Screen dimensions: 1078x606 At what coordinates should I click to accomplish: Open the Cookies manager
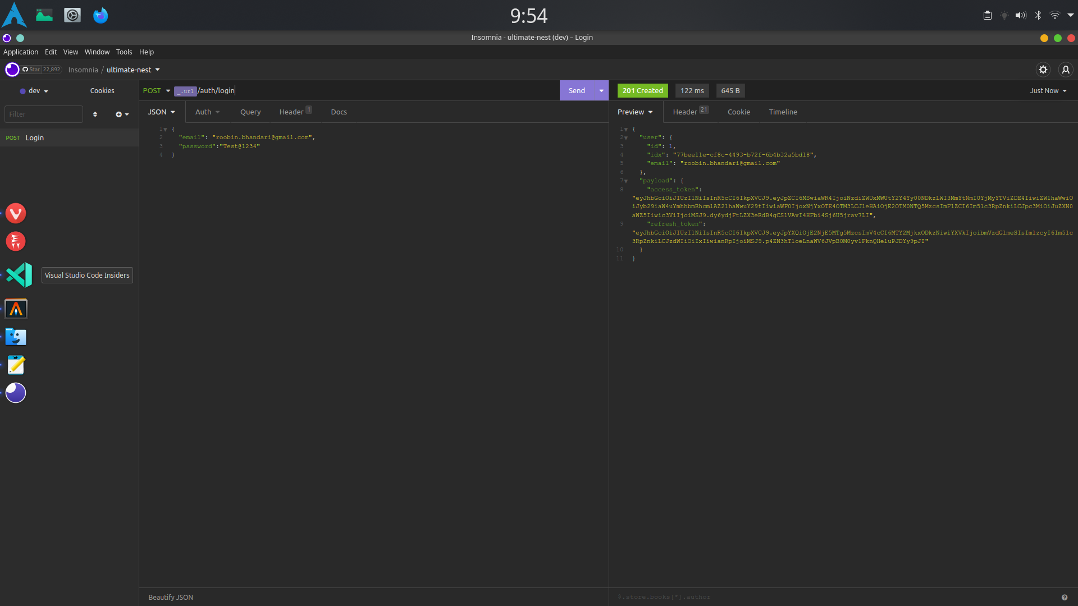click(102, 91)
